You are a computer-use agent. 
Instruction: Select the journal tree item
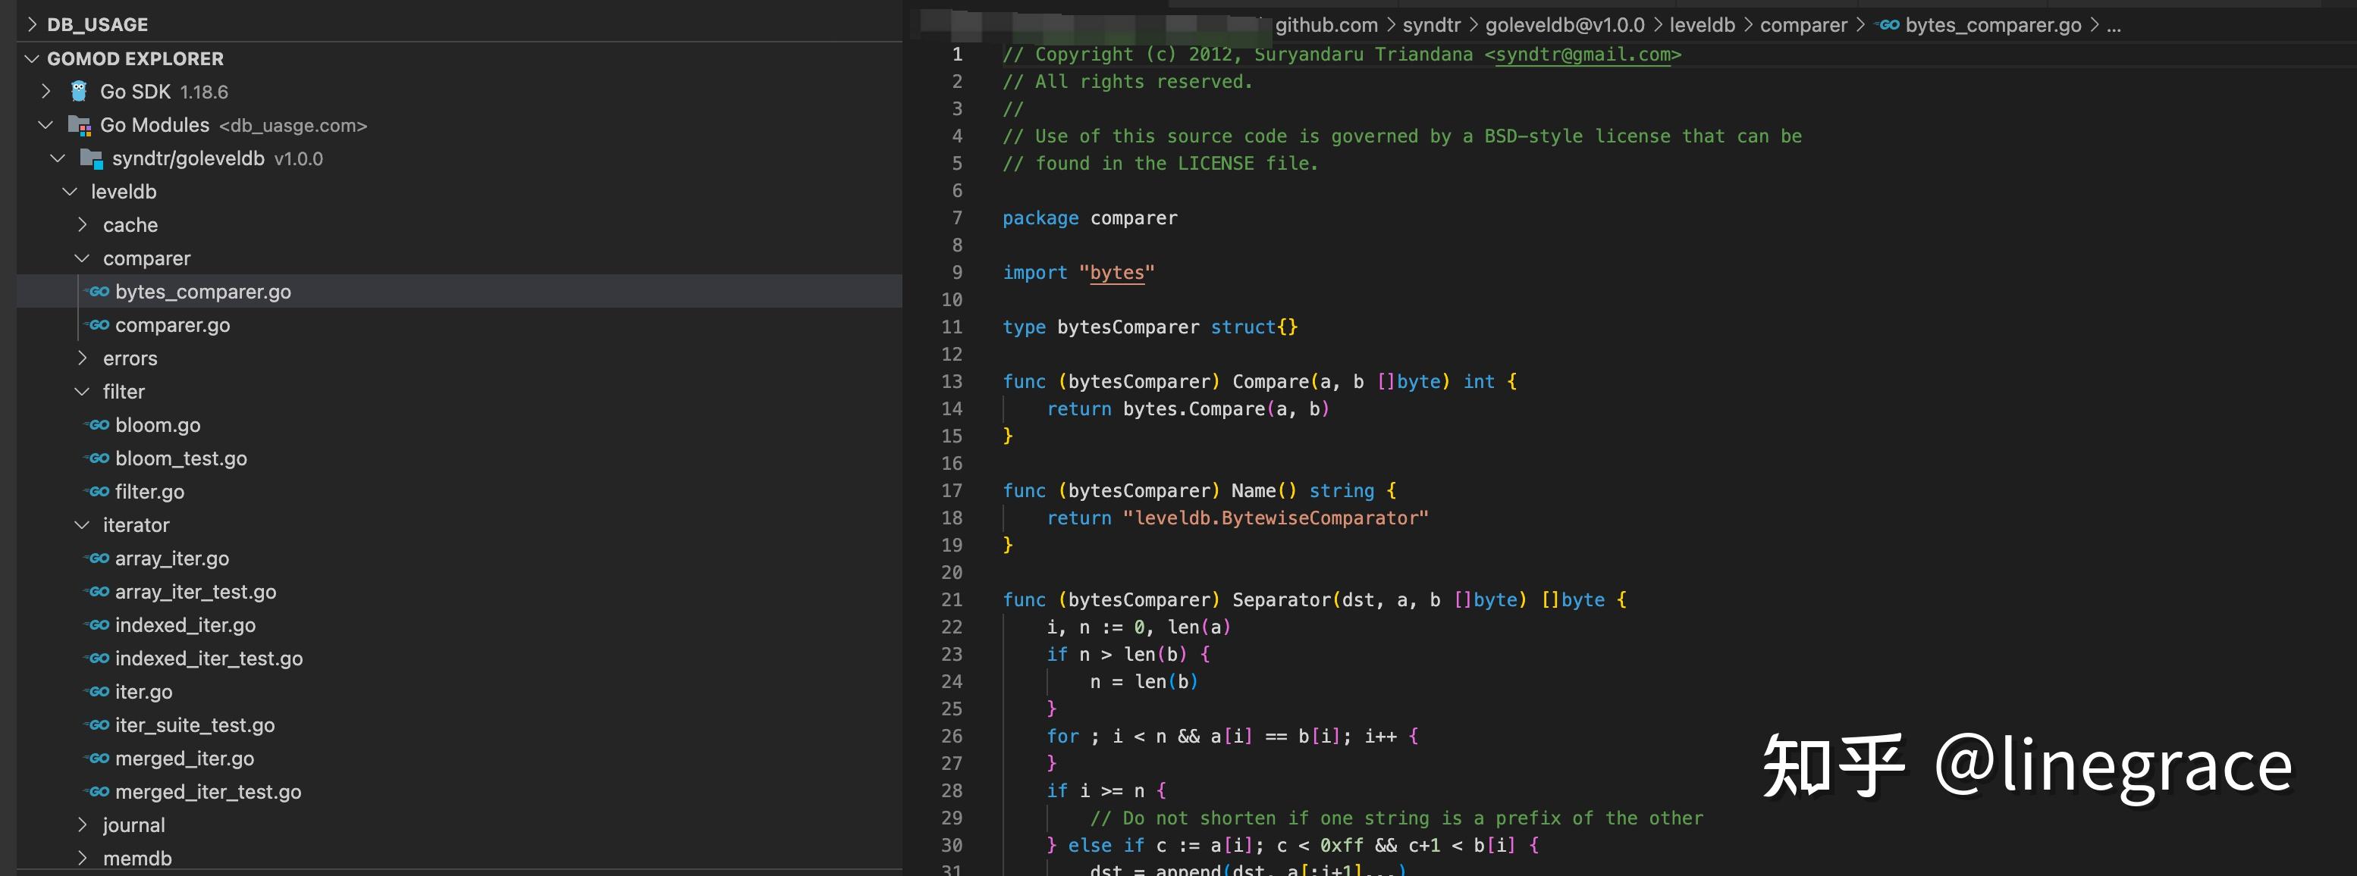click(133, 824)
